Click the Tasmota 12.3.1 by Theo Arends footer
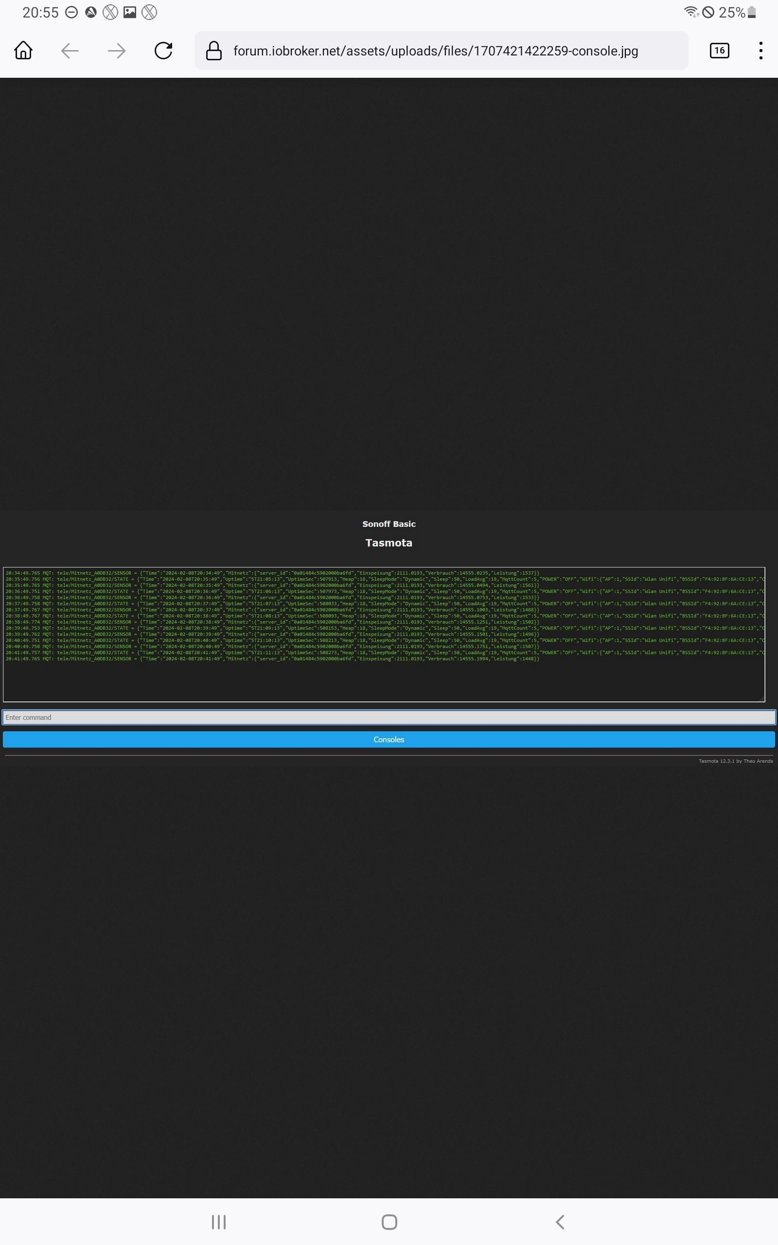Viewport: 778px width, 1245px height. [x=735, y=761]
